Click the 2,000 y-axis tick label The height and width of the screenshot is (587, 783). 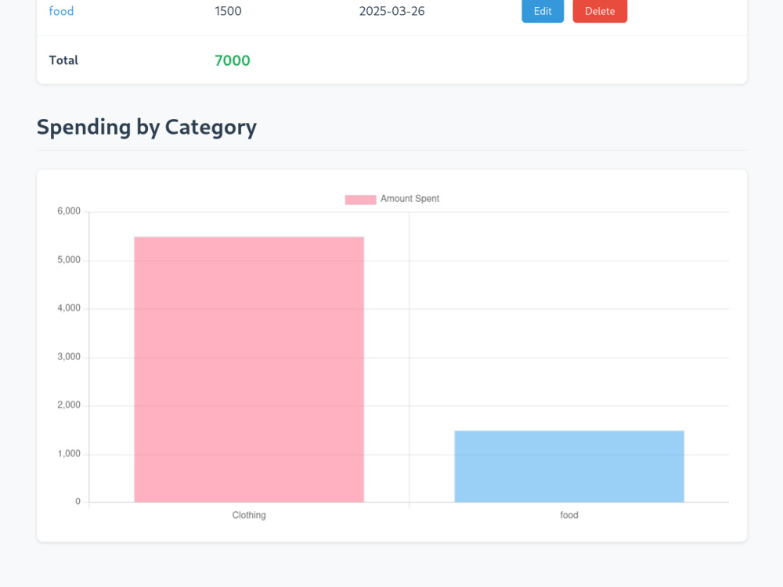click(x=69, y=405)
